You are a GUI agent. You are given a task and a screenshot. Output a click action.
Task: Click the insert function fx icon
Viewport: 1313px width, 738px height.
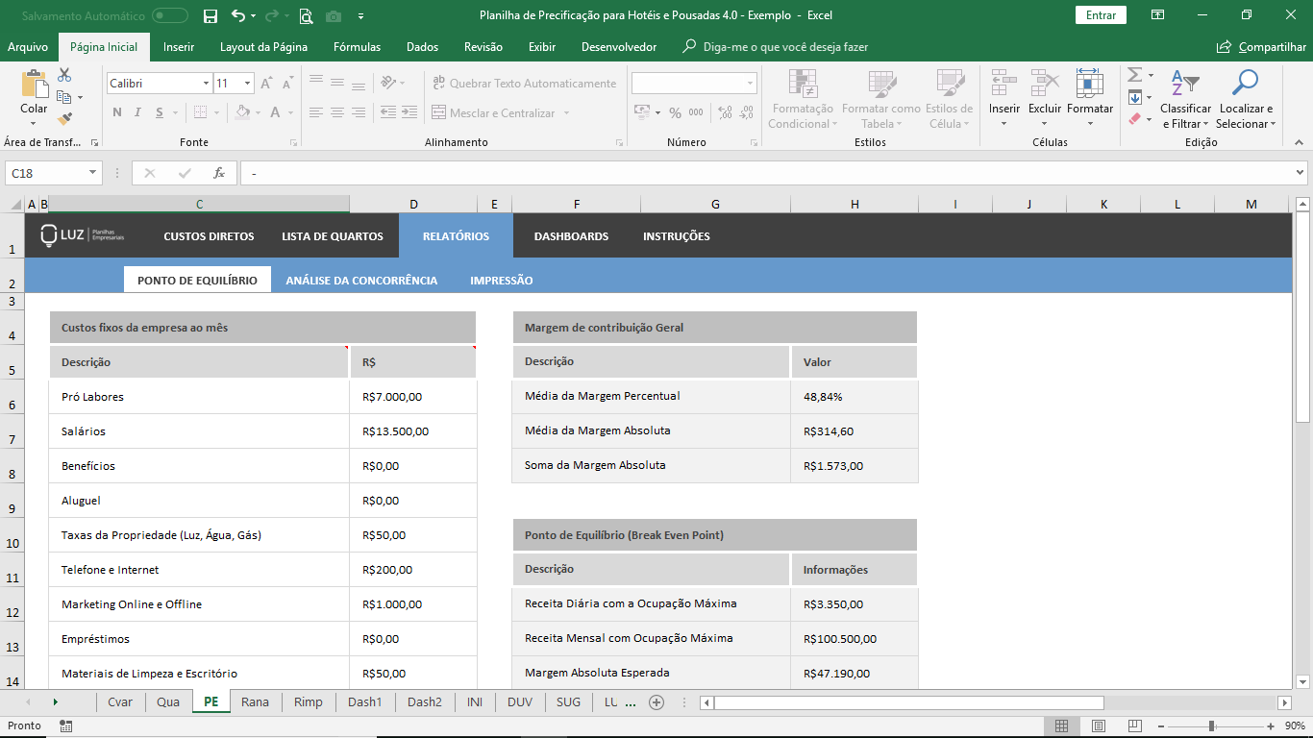click(219, 173)
